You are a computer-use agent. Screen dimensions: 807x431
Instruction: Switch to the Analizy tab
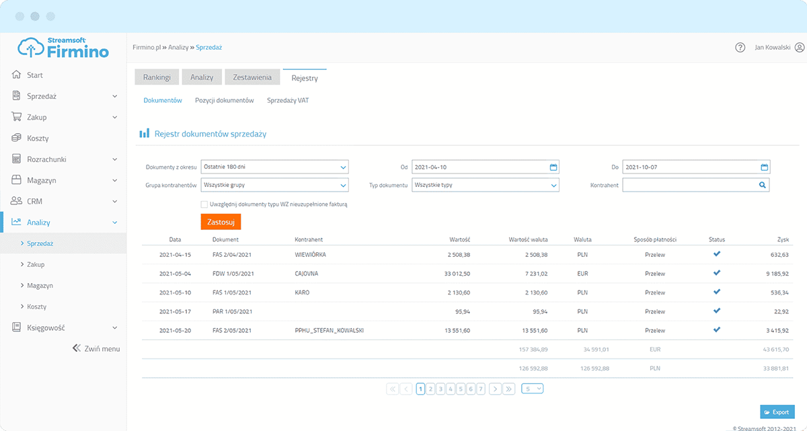[202, 77]
